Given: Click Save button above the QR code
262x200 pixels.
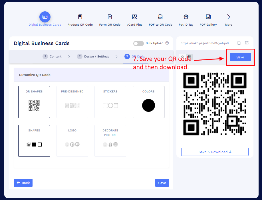Looking at the screenshot, I should coord(240,57).
